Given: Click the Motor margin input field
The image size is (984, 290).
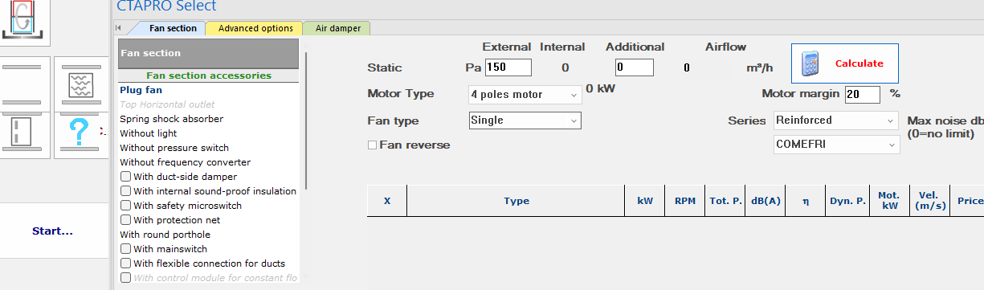Looking at the screenshot, I should point(862,94).
